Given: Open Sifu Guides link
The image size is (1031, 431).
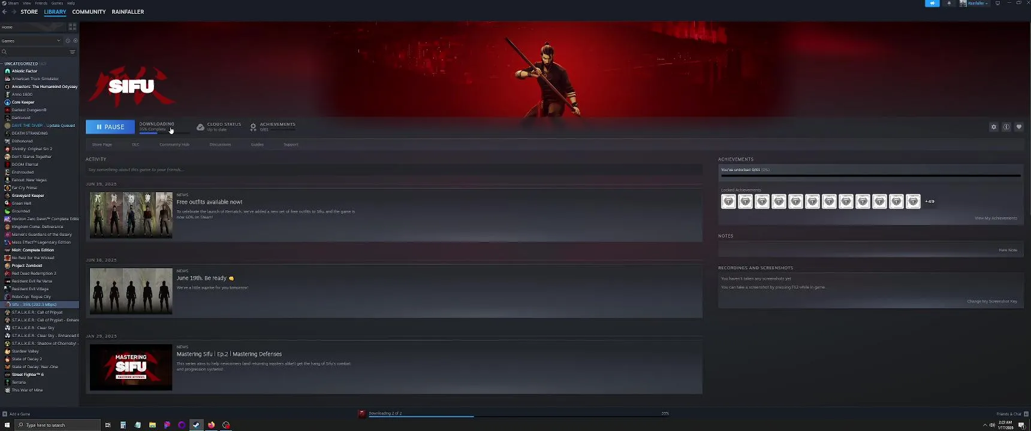Looking at the screenshot, I should 257,144.
